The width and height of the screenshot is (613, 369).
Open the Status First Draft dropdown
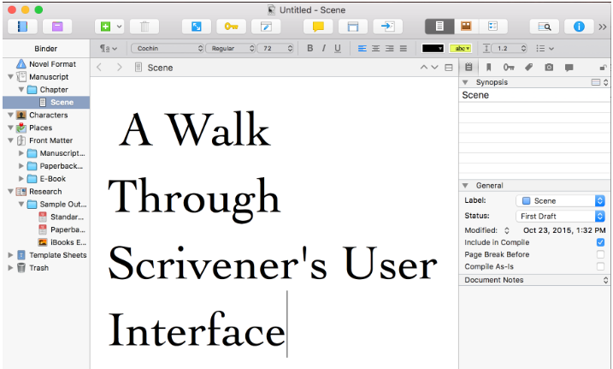pos(560,216)
